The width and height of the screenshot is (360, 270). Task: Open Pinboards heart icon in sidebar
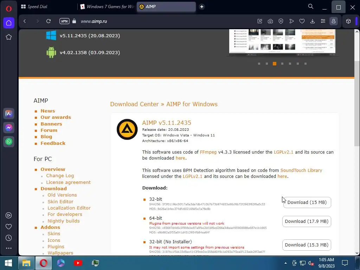[x=9, y=227]
